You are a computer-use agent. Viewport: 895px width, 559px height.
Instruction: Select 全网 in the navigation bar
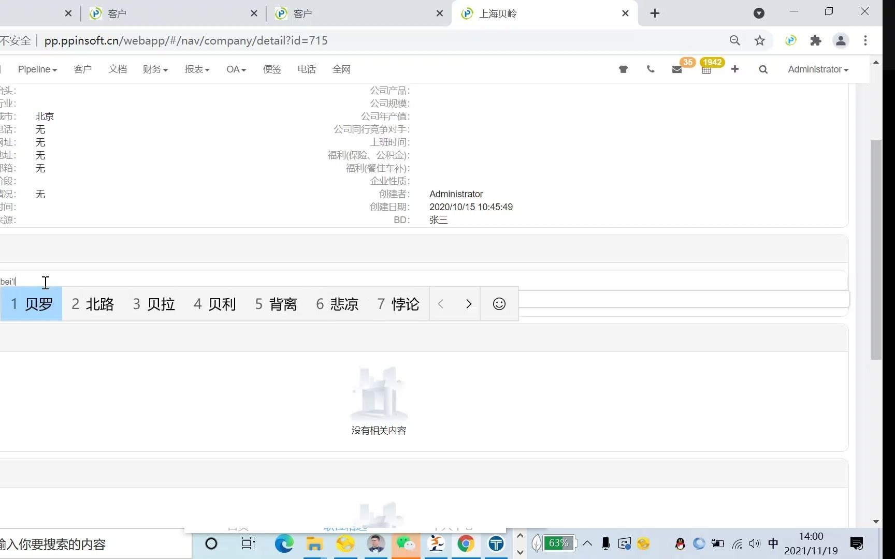(x=341, y=69)
